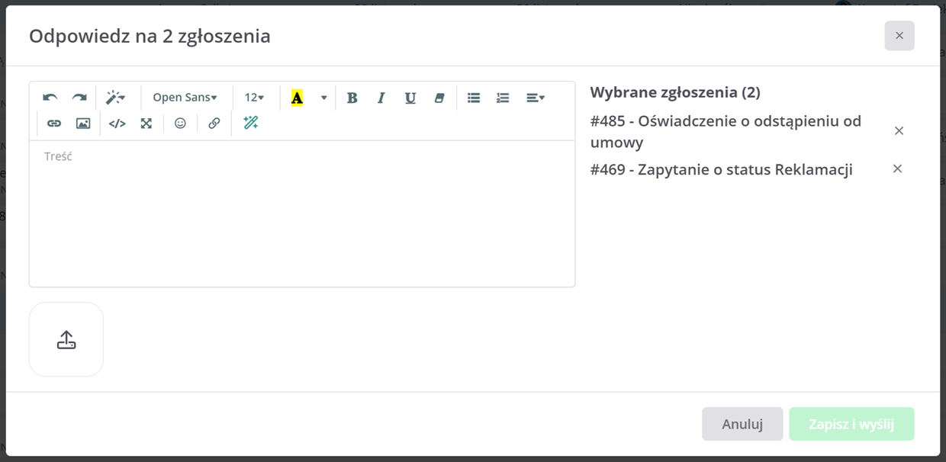This screenshot has width=946, height=462.
Task: Open the emoji smiley picker
Action: point(180,123)
